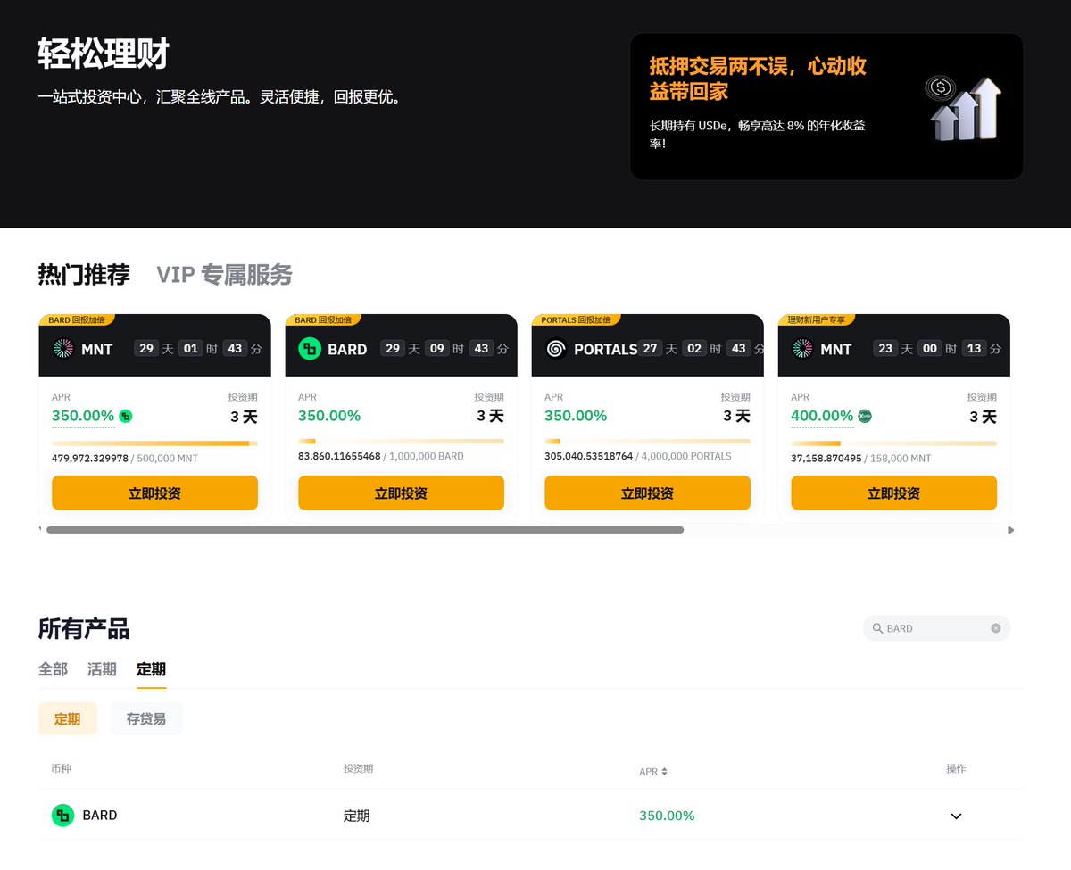Click the 投资期 column header in the table
Image resolution: width=1071 pixels, height=870 pixels.
[x=358, y=768]
